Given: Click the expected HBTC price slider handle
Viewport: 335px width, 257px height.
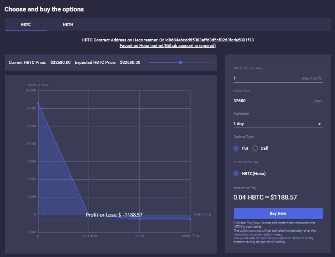Looking at the screenshot, I should [x=181, y=63].
